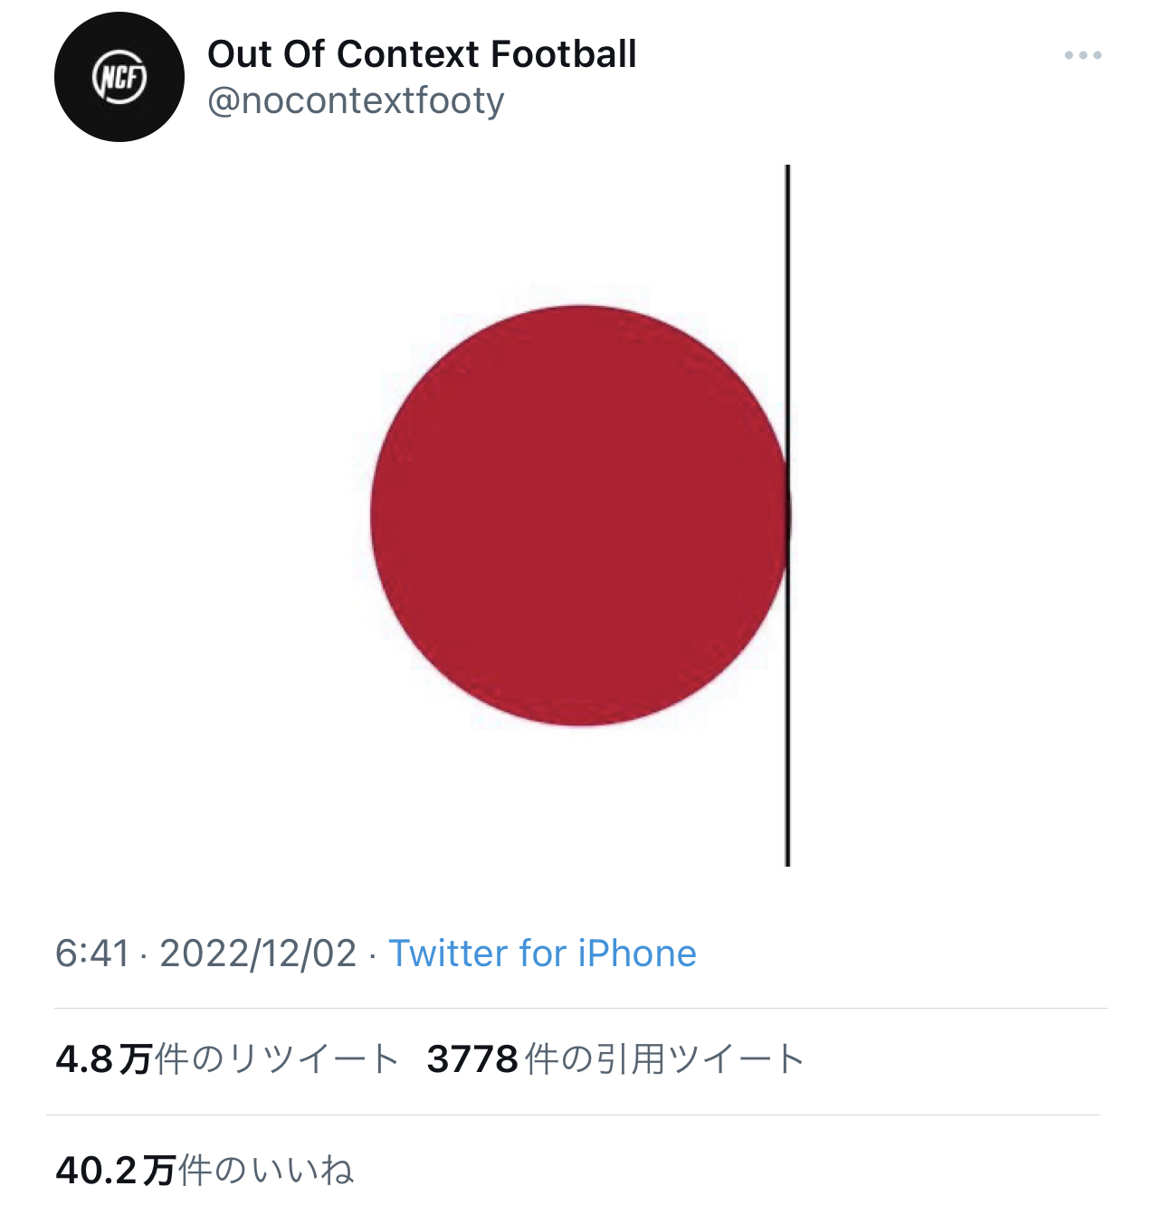
Task: Click the Out Of Context Football name
Action: (422, 54)
